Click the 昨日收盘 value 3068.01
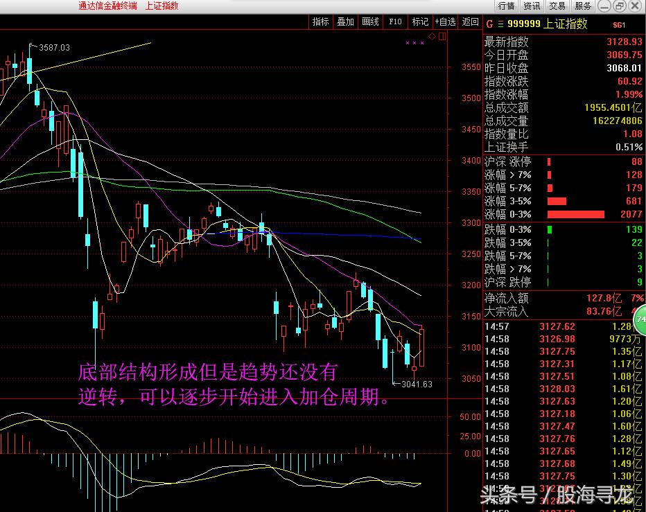The image size is (646, 512). pos(624,68)
